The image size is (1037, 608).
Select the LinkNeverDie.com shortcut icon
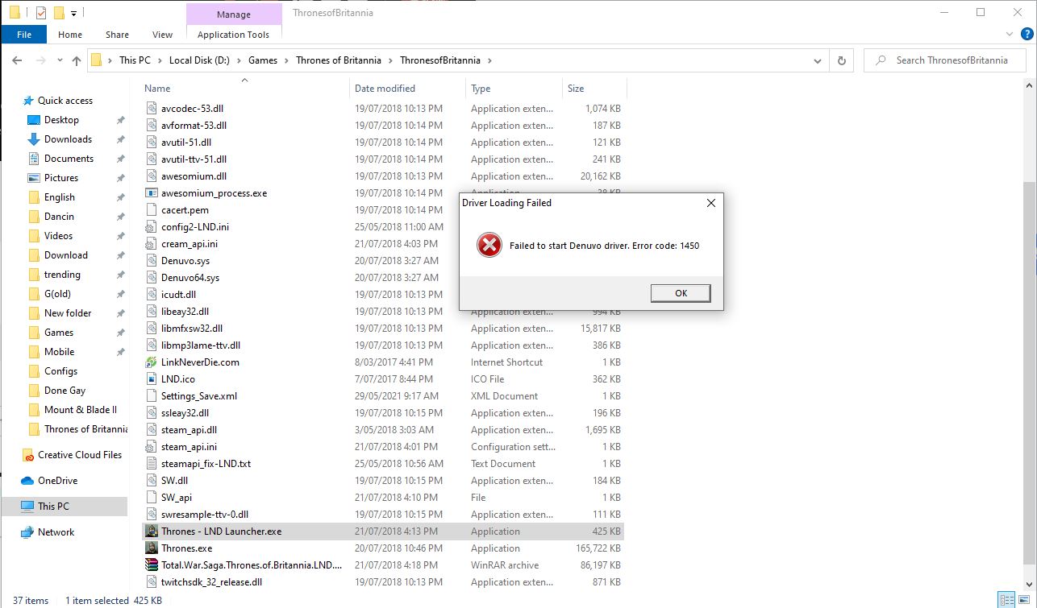point(151,362)
